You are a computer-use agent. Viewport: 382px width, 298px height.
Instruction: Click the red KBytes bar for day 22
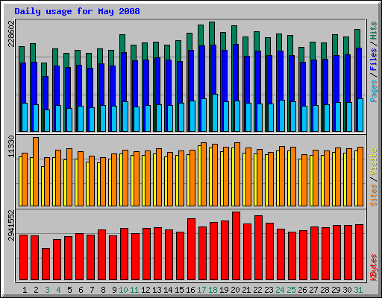(x=258, y=247)
